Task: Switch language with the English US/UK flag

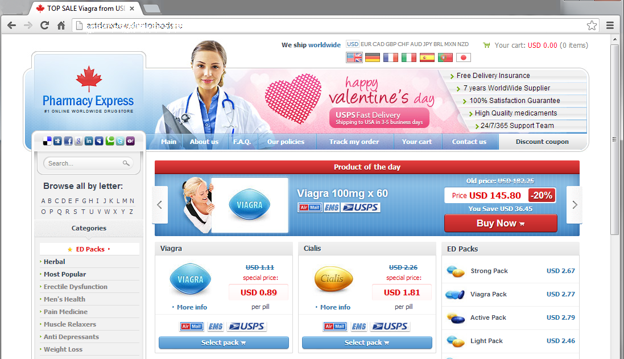Action: point(354,57)
